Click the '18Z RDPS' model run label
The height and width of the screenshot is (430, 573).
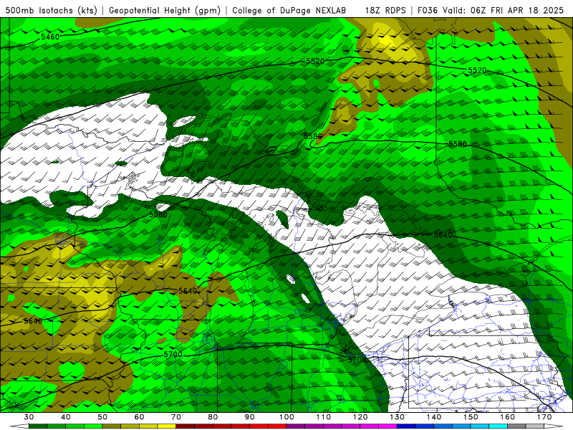[385, 11]
